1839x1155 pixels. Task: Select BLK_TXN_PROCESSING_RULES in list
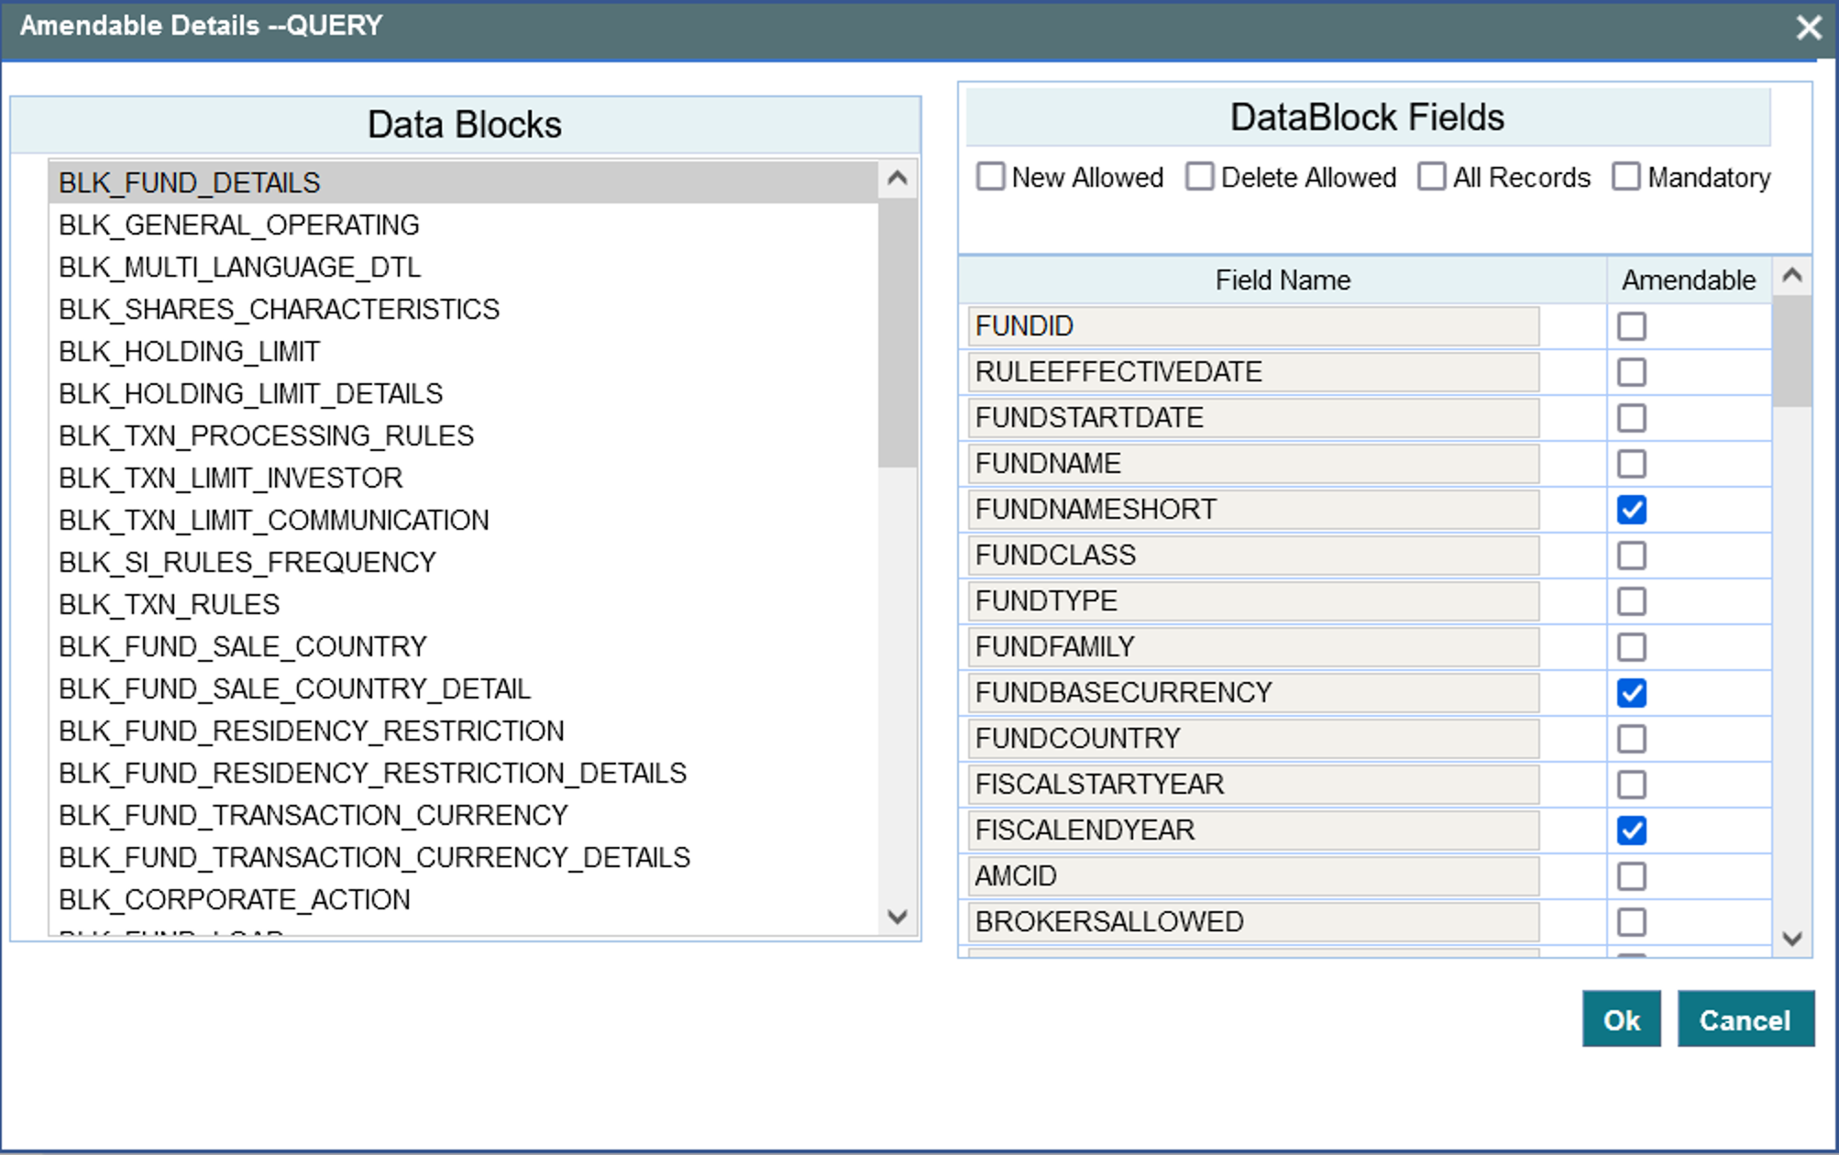point(266,435)
